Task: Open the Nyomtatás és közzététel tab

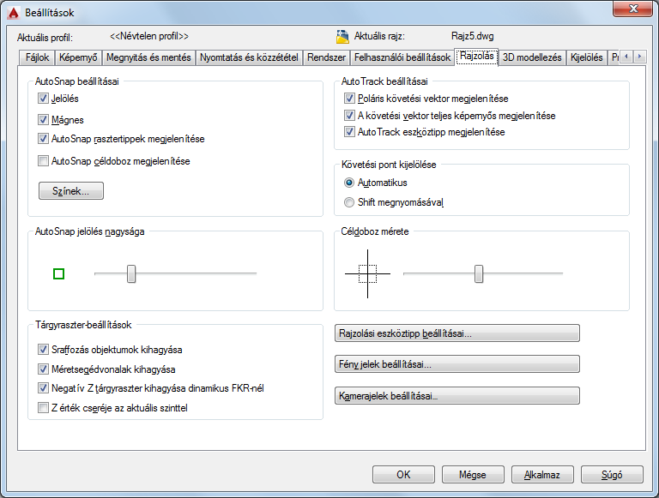Action: pos(248,58)
